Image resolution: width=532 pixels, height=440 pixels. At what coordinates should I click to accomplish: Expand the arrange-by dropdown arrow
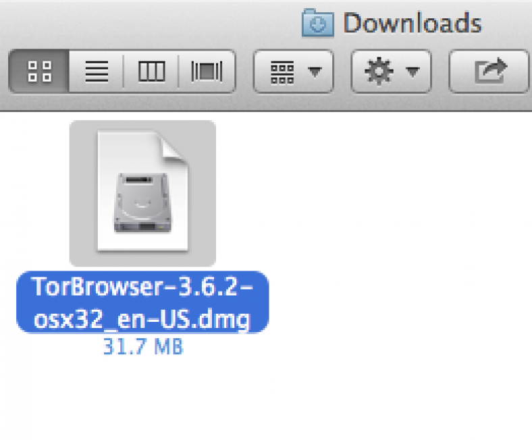pyautogui.click(x=315, y=72)
